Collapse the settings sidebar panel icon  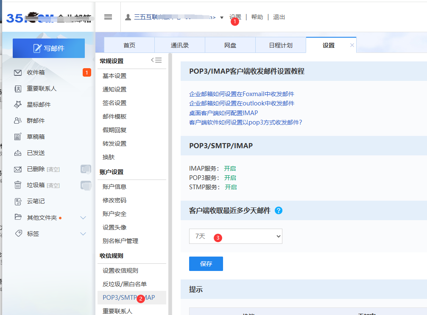(x=156, y=60)
